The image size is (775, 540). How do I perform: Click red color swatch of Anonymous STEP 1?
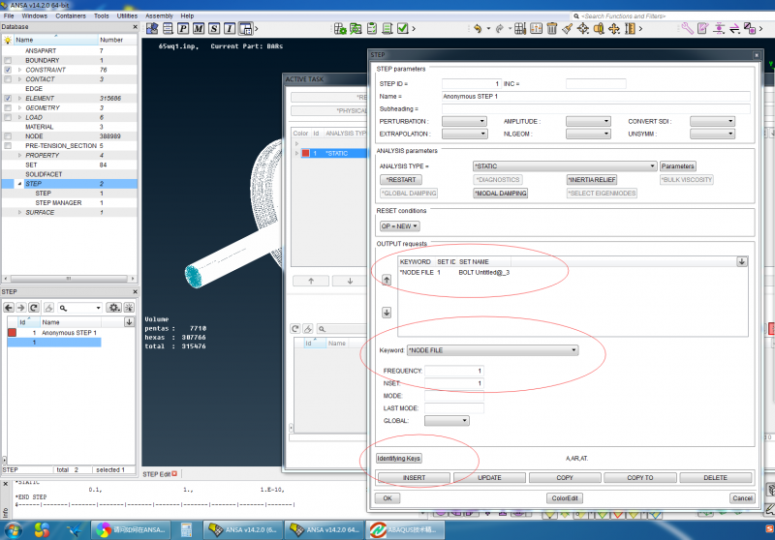13,332
